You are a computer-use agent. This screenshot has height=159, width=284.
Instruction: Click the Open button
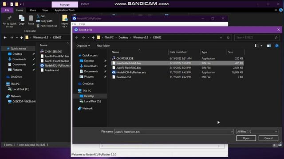click(246, 138)
